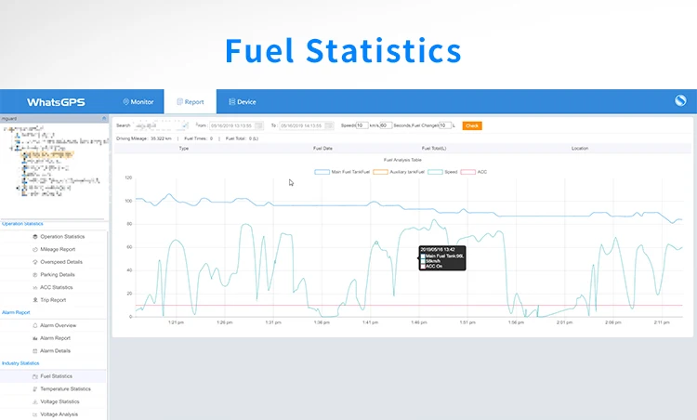Click the Parking Details icon

pyautogui.click(x=35, y=275)
